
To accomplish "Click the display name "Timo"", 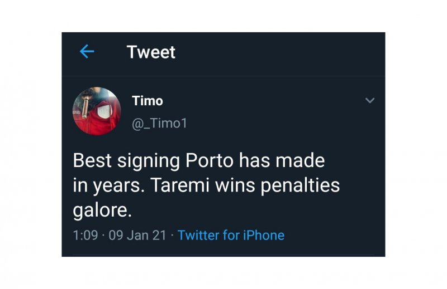I will click(x=148, y=101).
